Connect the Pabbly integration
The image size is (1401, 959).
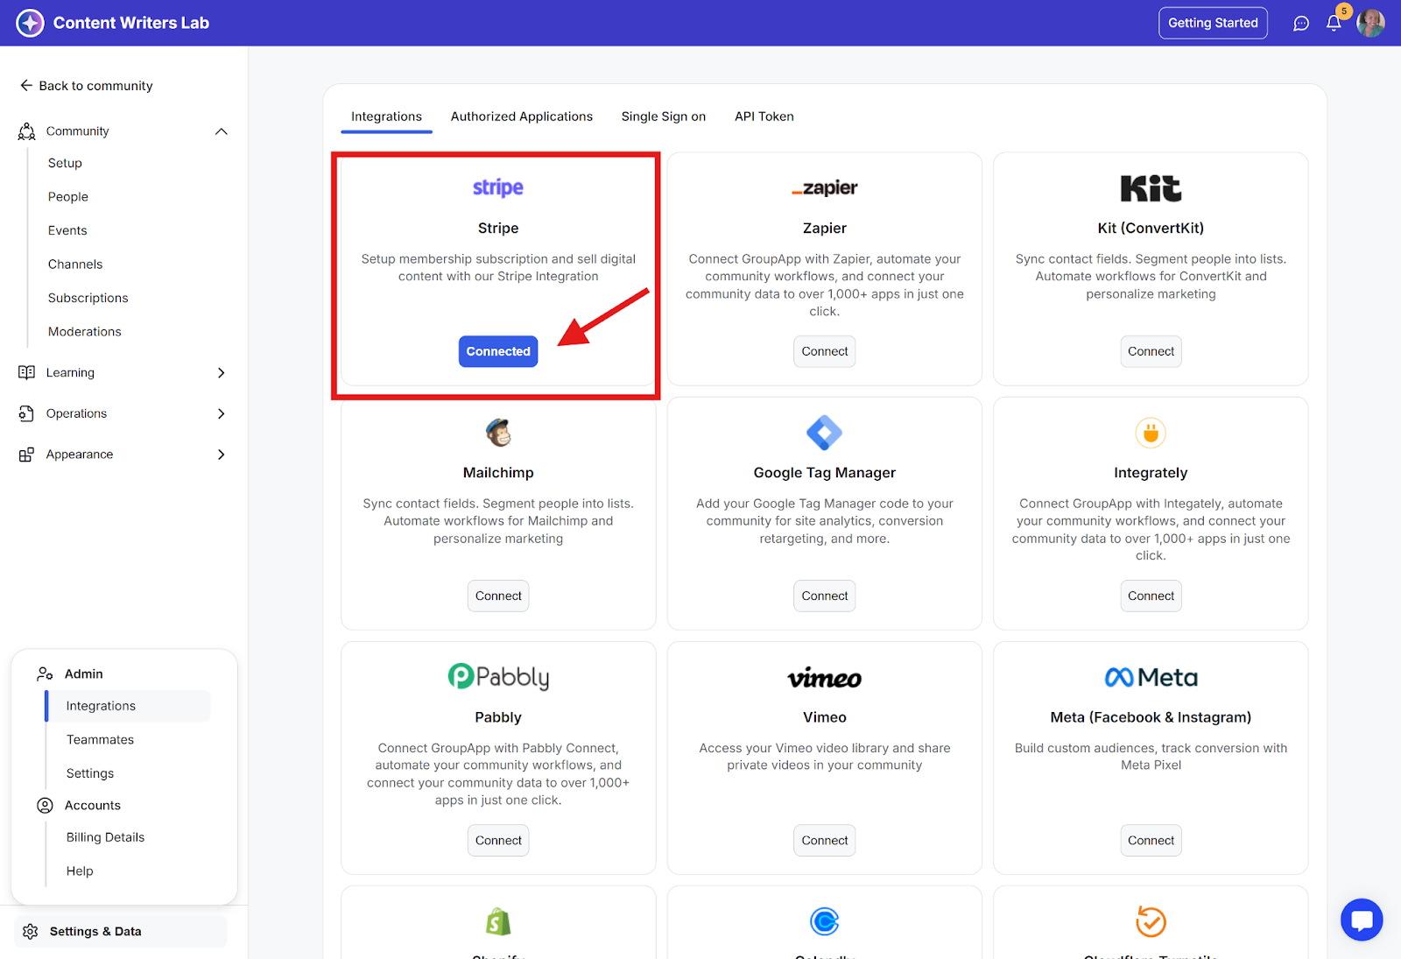pos(498,840)
